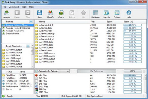This screenshot has width=148, height=99.
Task: Click the 63.25 % VDI space bar
Action: [133, 75]
